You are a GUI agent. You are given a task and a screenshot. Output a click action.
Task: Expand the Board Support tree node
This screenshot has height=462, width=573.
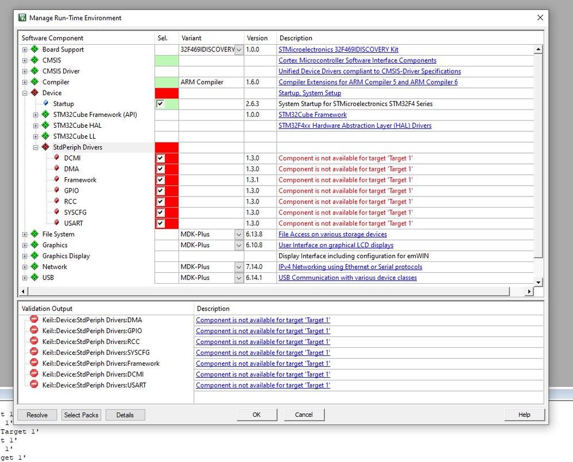pos(25,50)
